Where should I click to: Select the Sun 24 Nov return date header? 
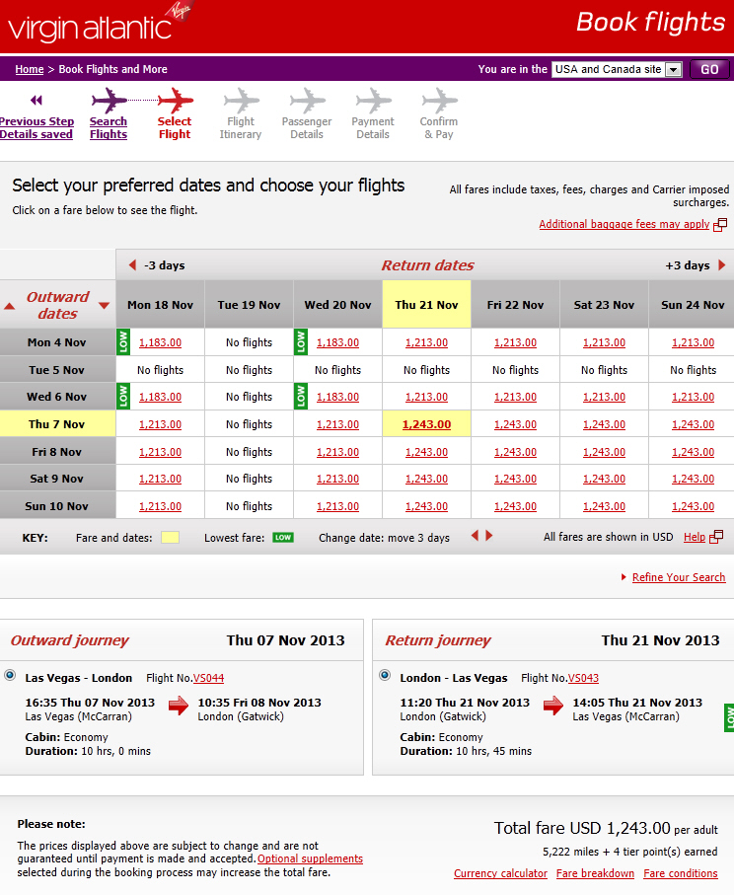pyautogui.click(x=693, y=305)
